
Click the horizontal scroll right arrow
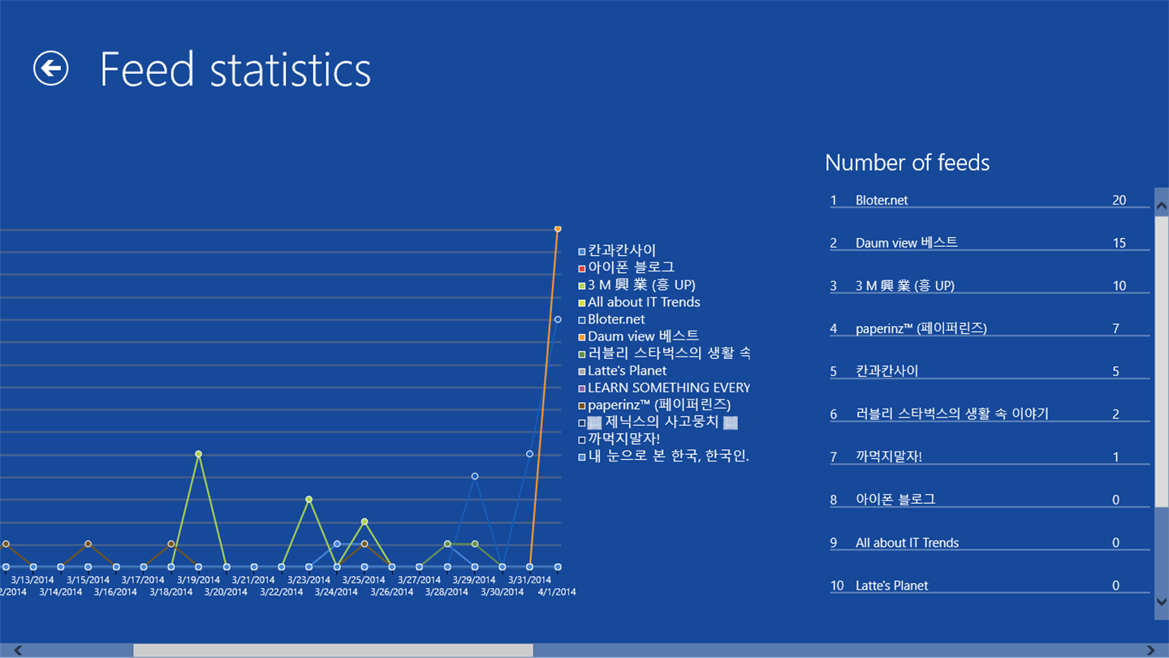pos(1150,650)
